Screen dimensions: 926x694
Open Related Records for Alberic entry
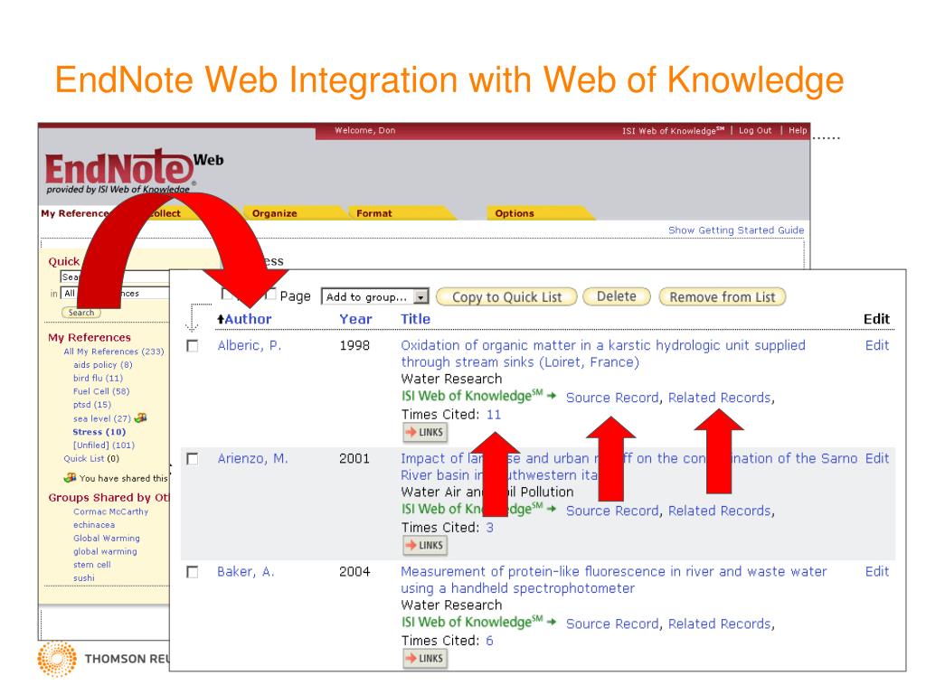[719, 399]
